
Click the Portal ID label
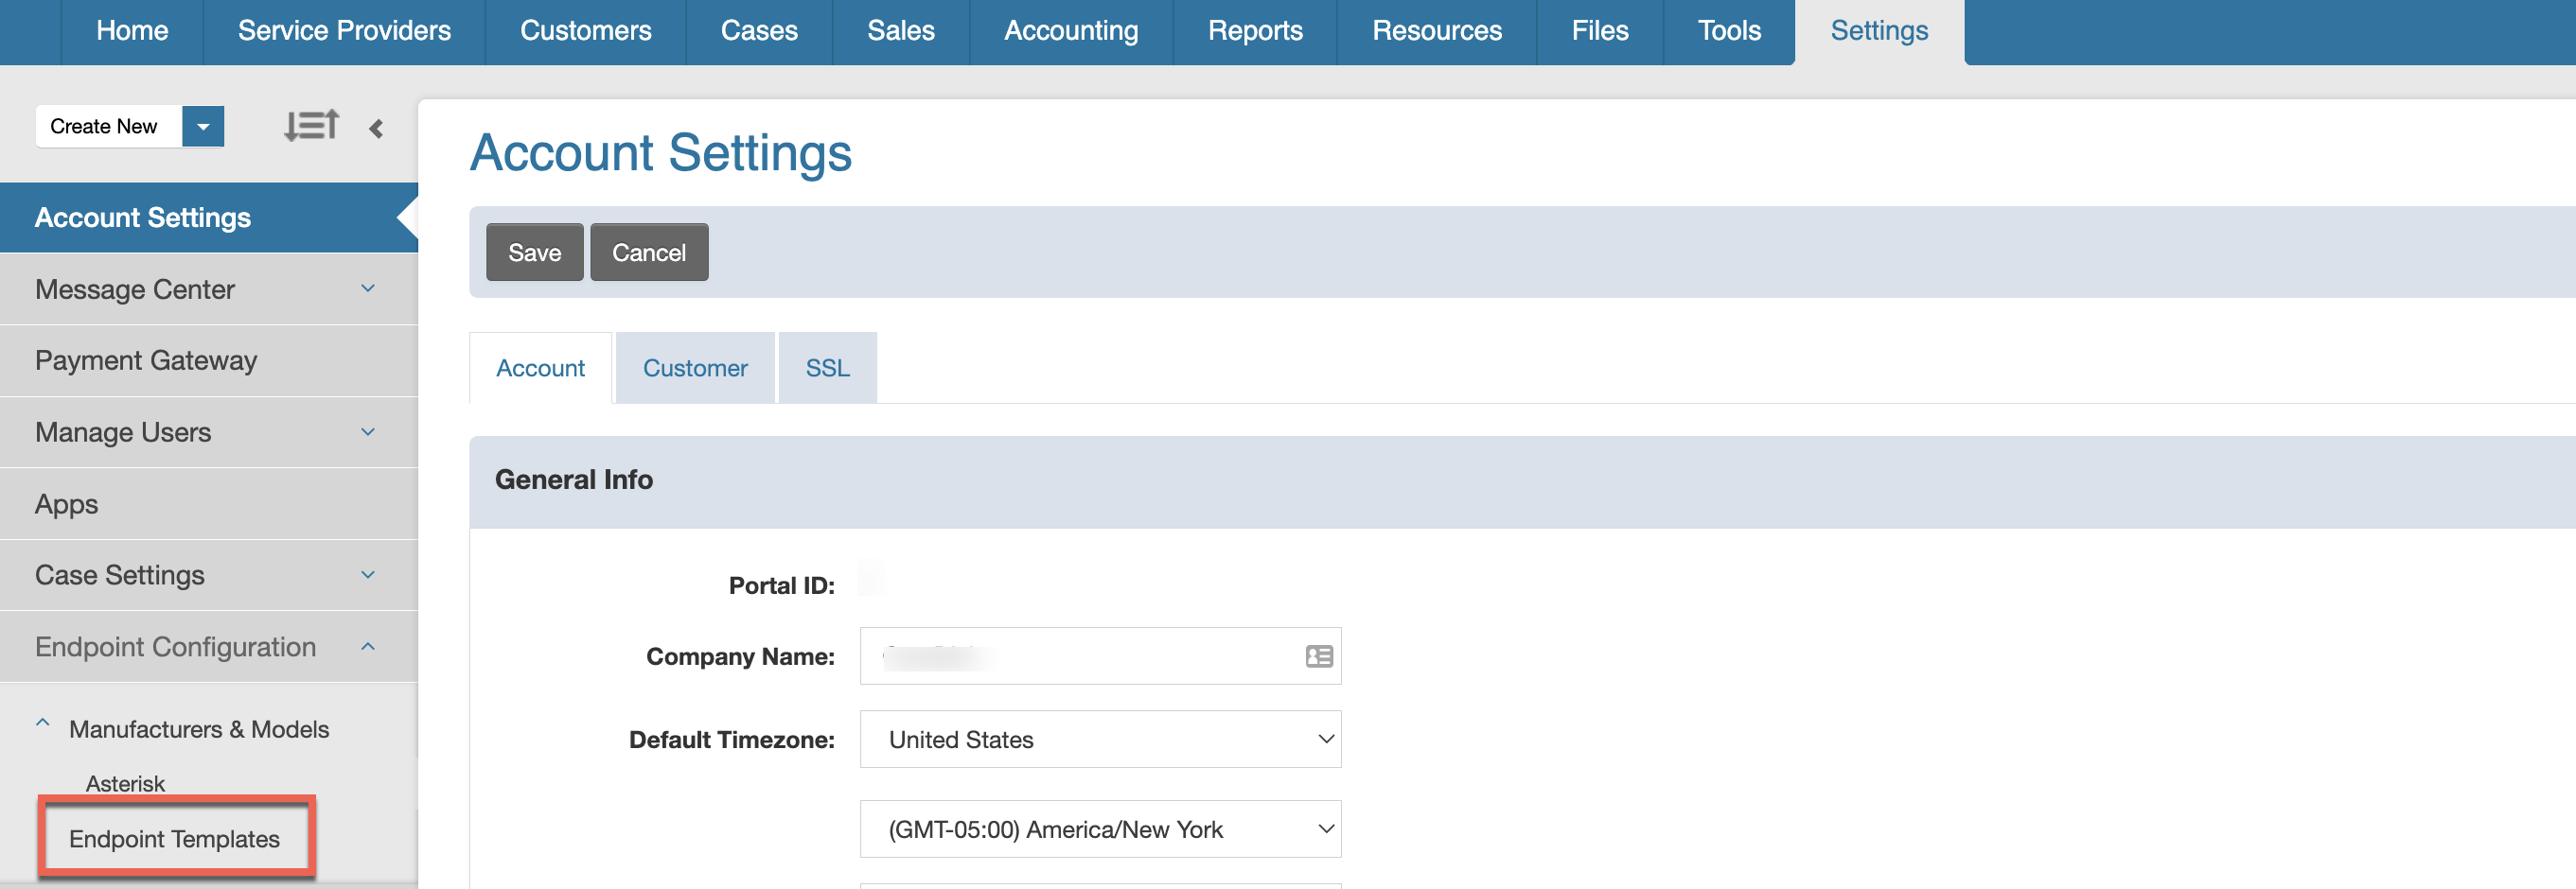782,585
